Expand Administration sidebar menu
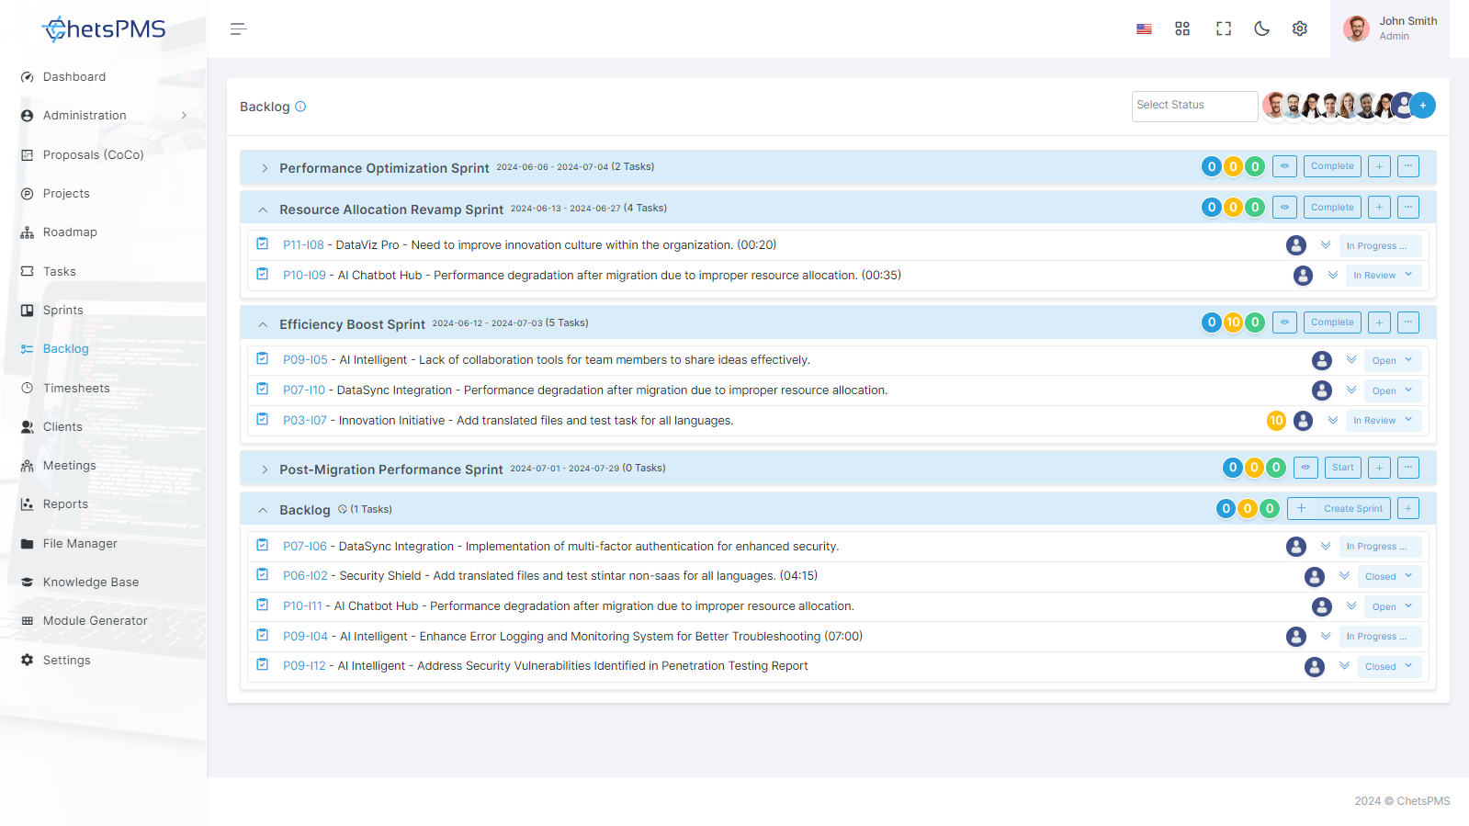 point(103,116)
